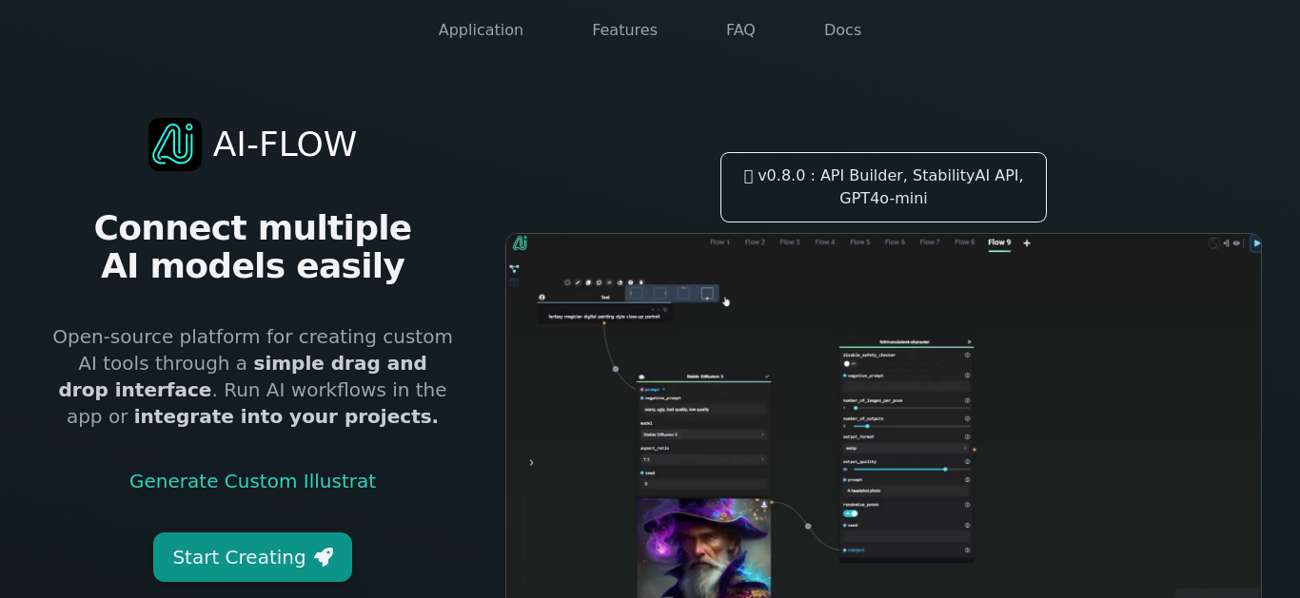Click the duplicate icon above the Text node
This screenshot has height=598, width=1300.
click(588, 282)
